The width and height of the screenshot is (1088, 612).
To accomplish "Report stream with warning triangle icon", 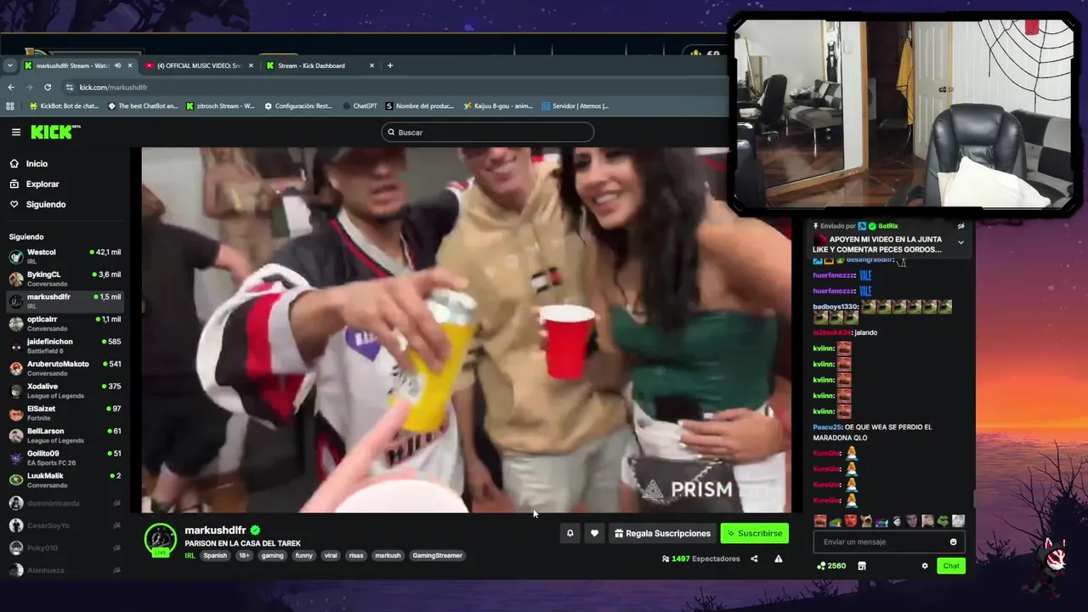I will [778, 558].
